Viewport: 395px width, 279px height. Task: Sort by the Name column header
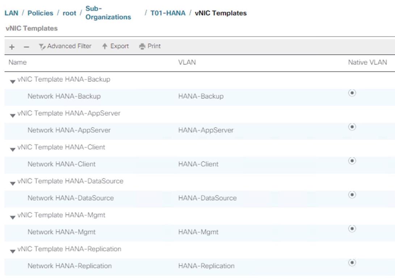click(17, 62)
